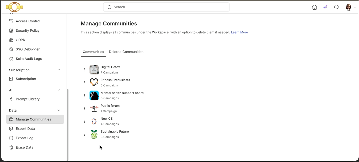Click the 4 Campaigns count text
359x162 pixels.
point(110,124)
